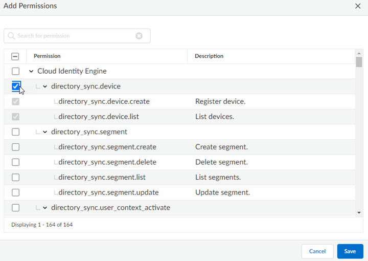Select the directory_sync.segment.update checkbox

[15, 192]
